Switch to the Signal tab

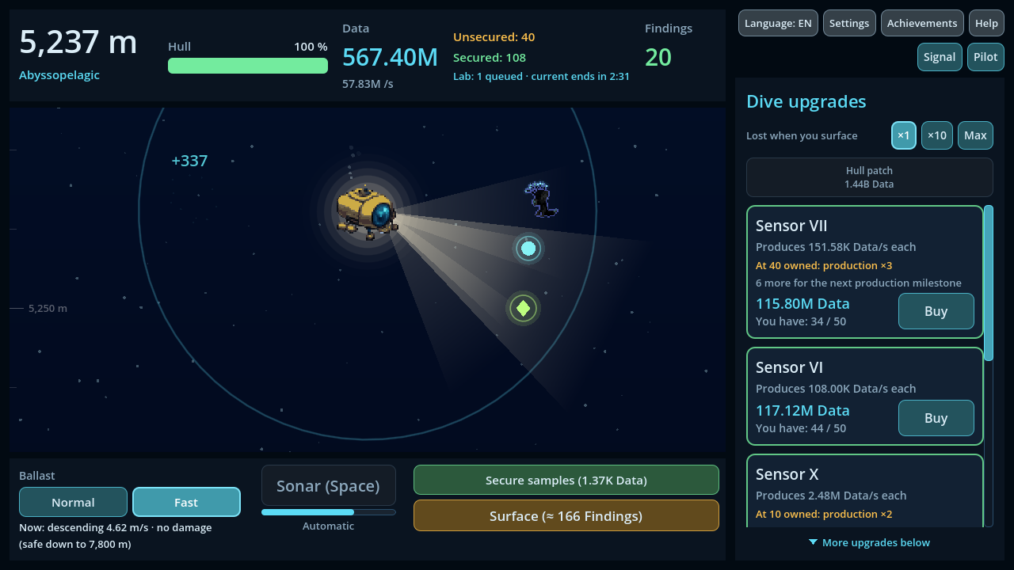pos(940,57)
